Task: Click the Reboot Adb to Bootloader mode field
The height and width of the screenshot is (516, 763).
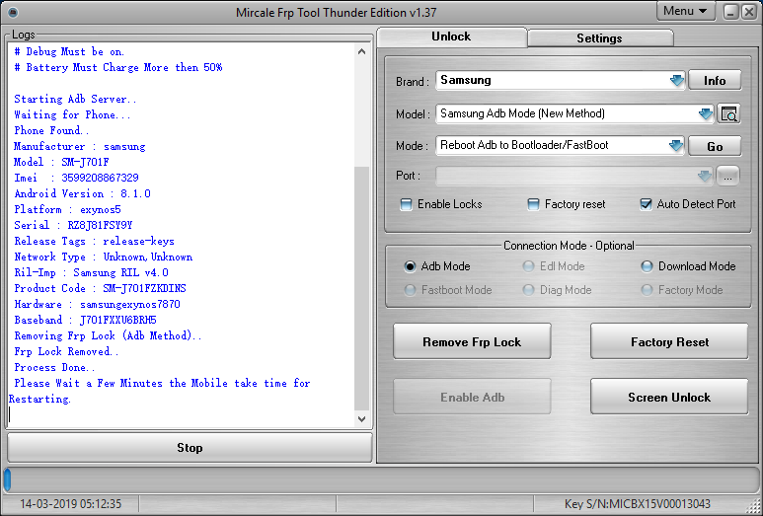Action: click(560, 145)
